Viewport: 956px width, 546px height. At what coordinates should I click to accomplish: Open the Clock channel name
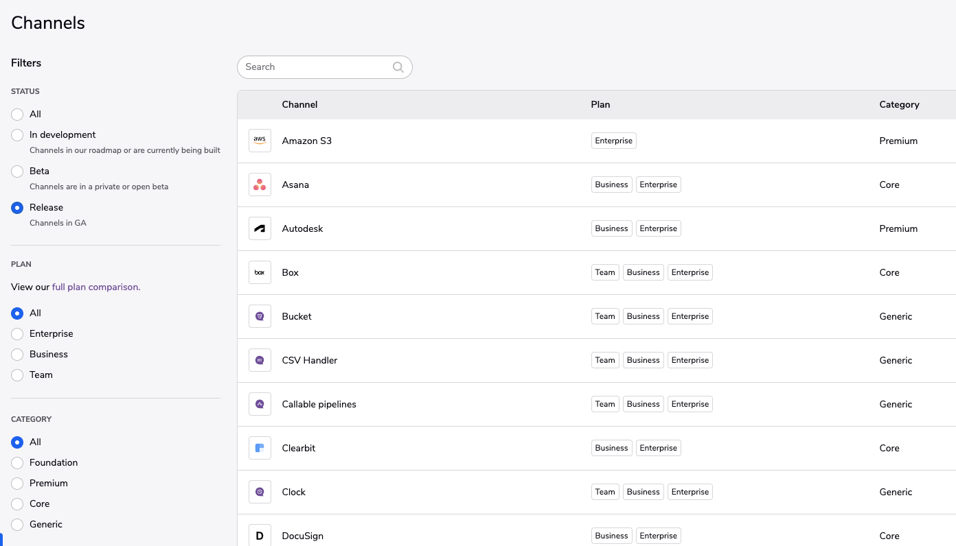[294, 492]
